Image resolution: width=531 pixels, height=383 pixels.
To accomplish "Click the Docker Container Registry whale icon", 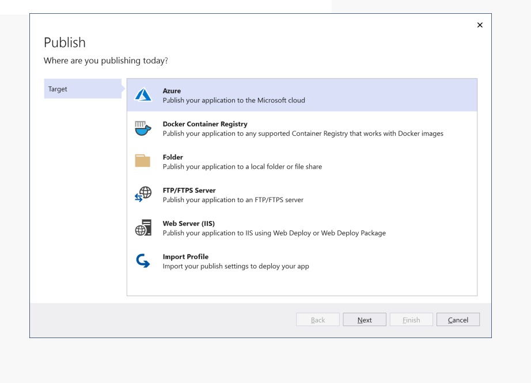I will click(x=142, y=128).
